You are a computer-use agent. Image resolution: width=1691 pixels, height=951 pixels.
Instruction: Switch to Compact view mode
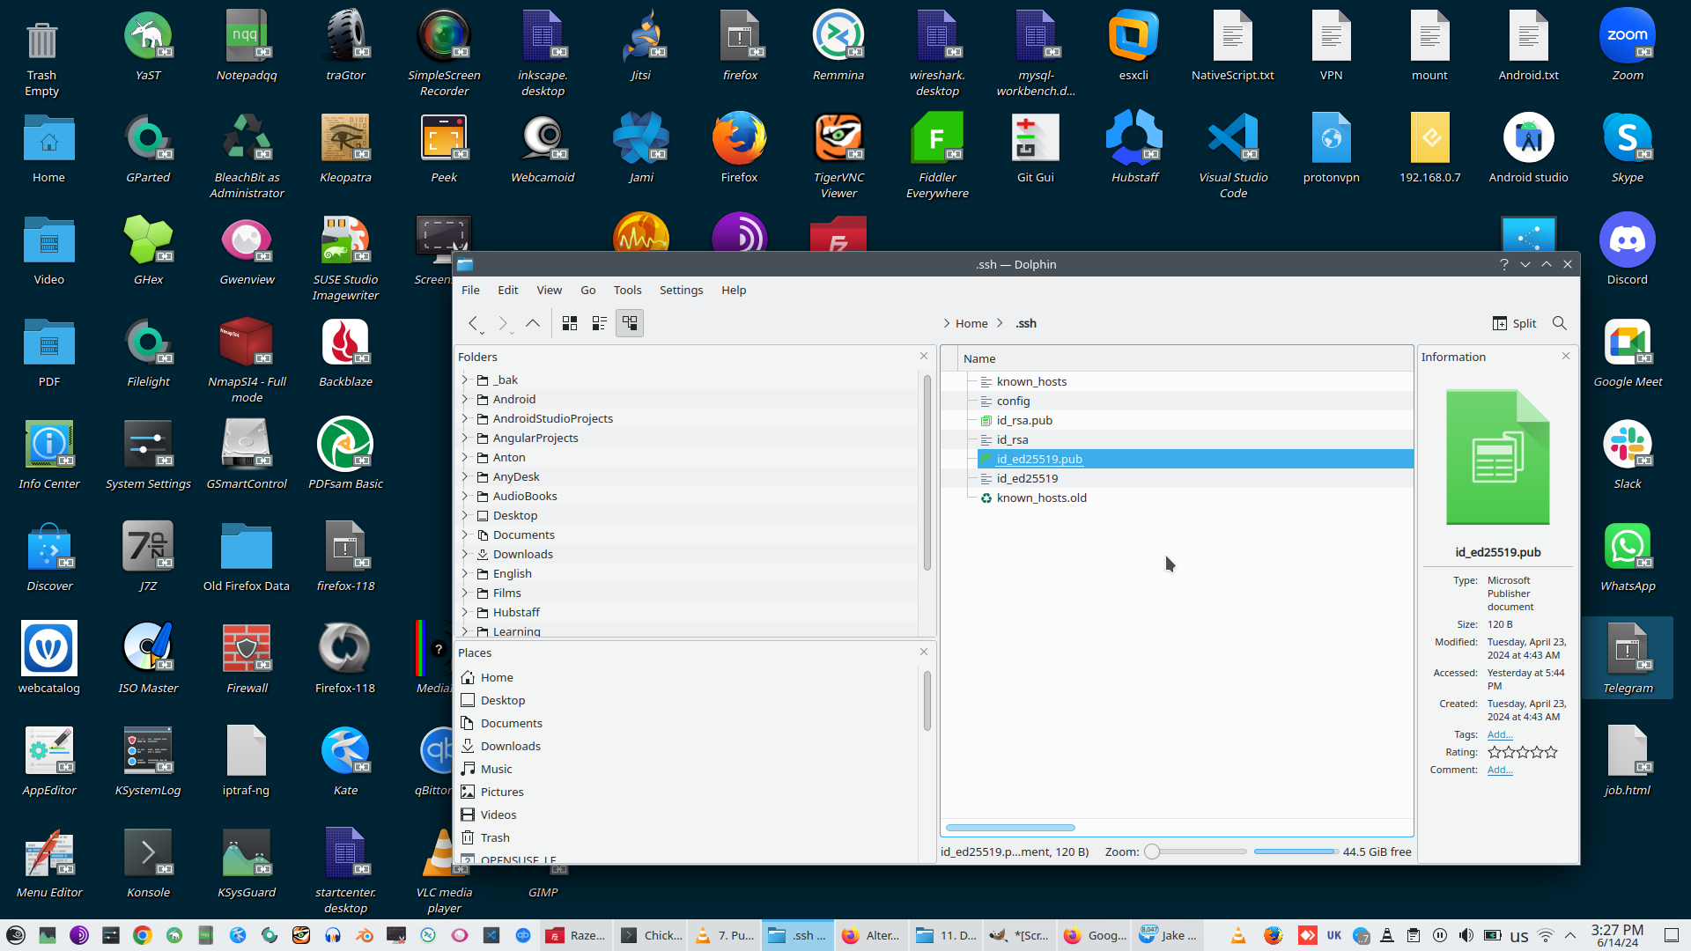[x=600, y=323]
